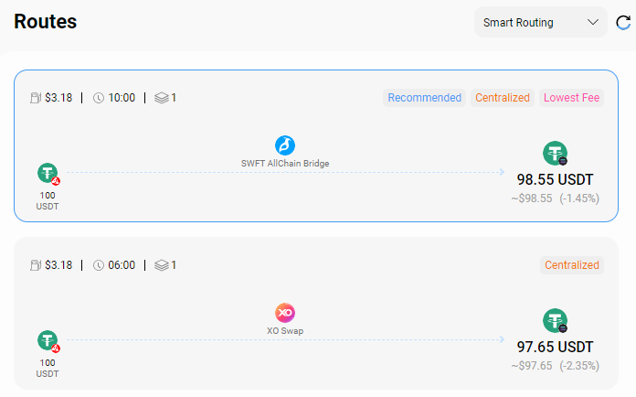Select the SWFT AllChain Bridge route card
636x397 pixels.
tap(316, 145)
